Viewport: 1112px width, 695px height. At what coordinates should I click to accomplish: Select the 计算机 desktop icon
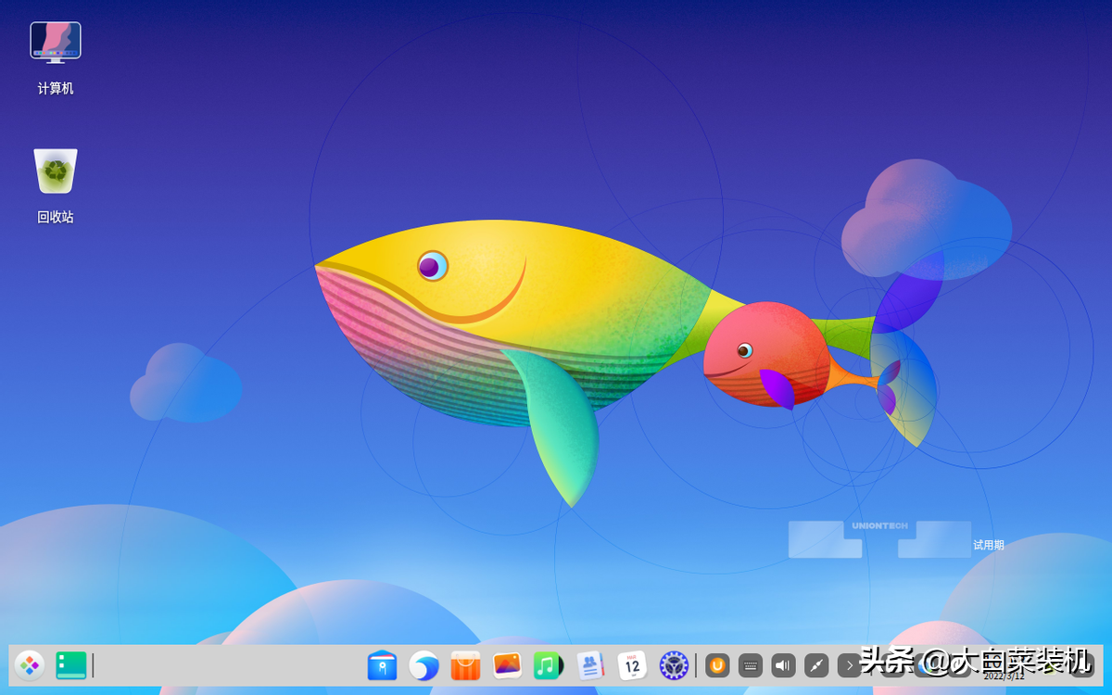[x=56, y=59]
